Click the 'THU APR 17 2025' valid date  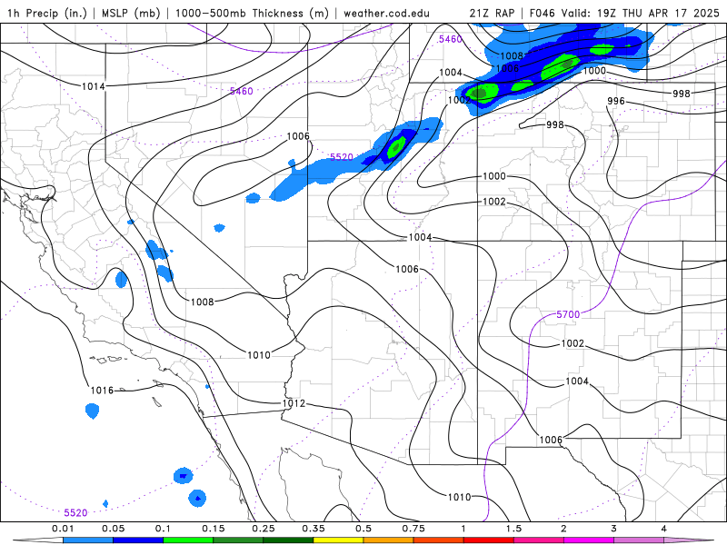pyautogui.click(x=671, y=13)
